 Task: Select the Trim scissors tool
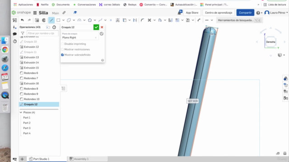pyautogui.click(x=149, y=20)
